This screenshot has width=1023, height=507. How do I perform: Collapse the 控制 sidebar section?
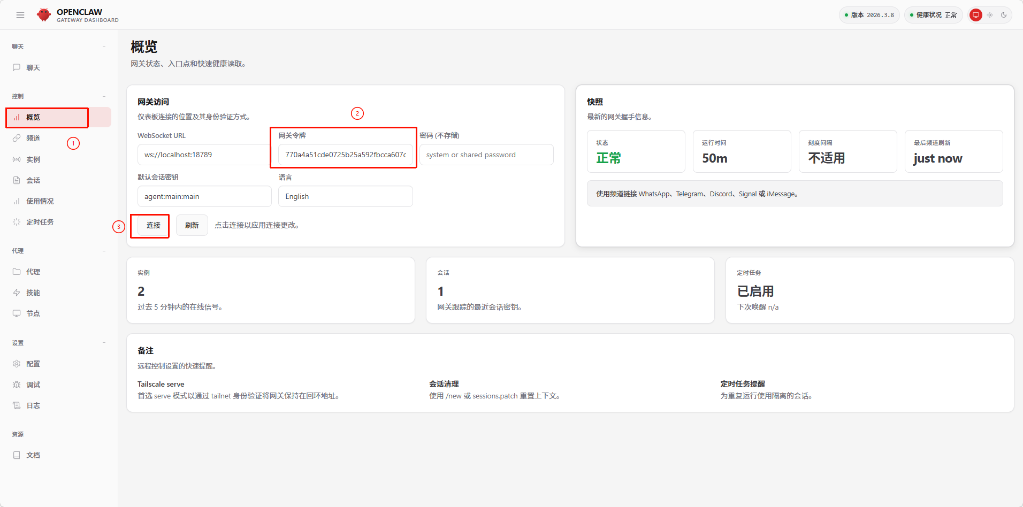pos(104,96)
